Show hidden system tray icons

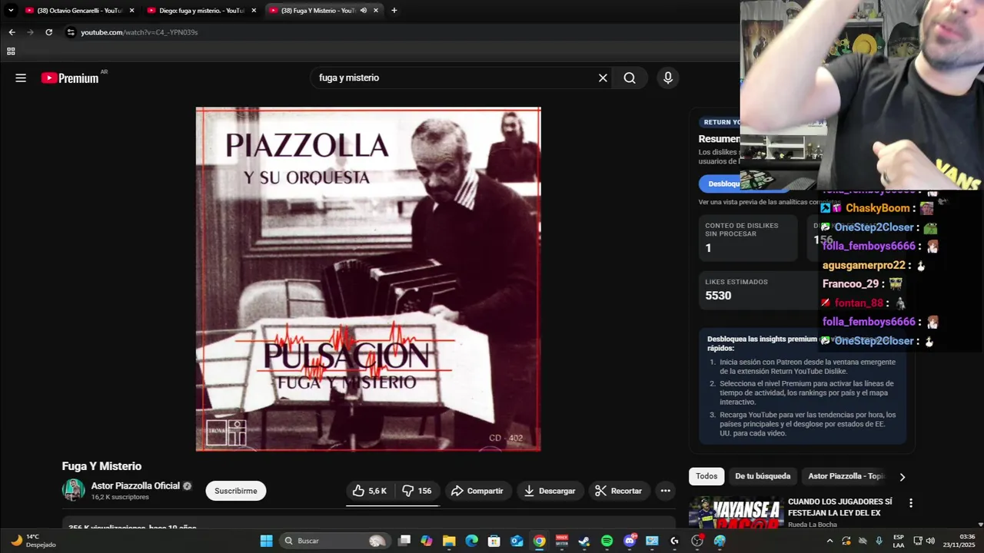(829, 541)
